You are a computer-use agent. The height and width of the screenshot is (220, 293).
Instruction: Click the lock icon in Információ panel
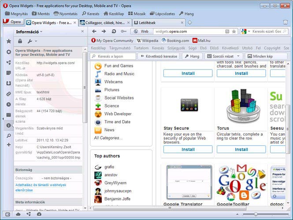(x=20, y=41)
